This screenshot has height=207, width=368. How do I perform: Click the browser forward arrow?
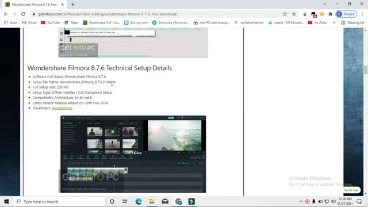[14, 14]
